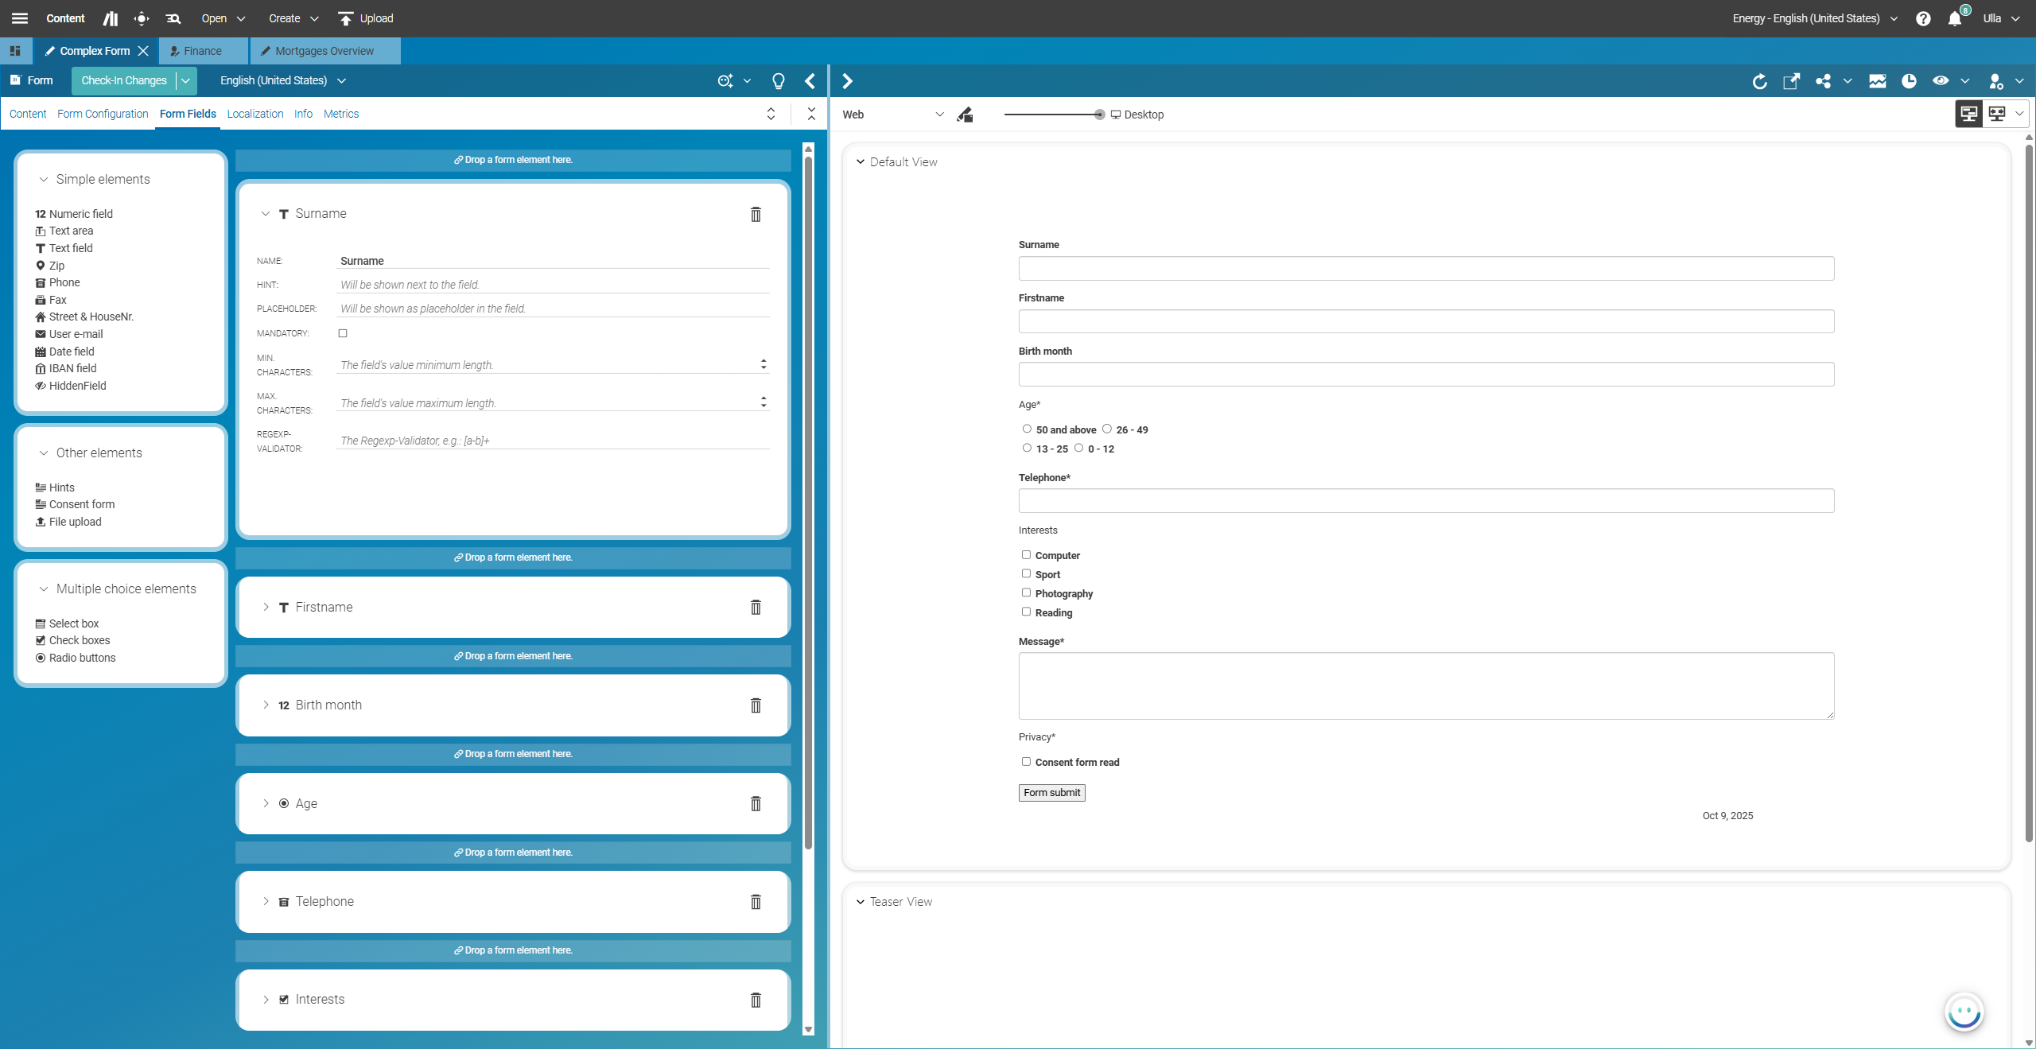Toggle the lightbulb hints icon
Viewport: 2036px width, 1049px height.
(777, 80)
